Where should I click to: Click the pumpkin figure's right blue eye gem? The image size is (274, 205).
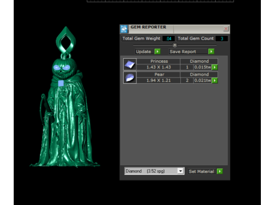click(66, 67)
